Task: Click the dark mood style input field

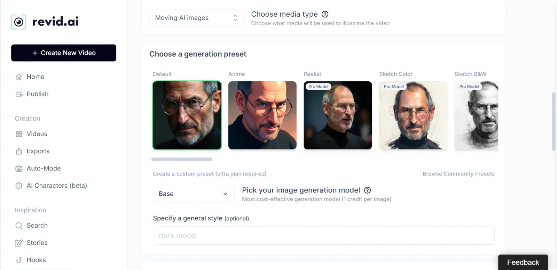Action: tap(323, 235)
